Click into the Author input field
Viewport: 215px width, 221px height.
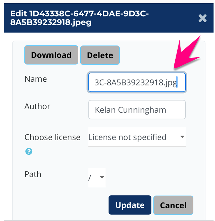click(x=137, y=110)
